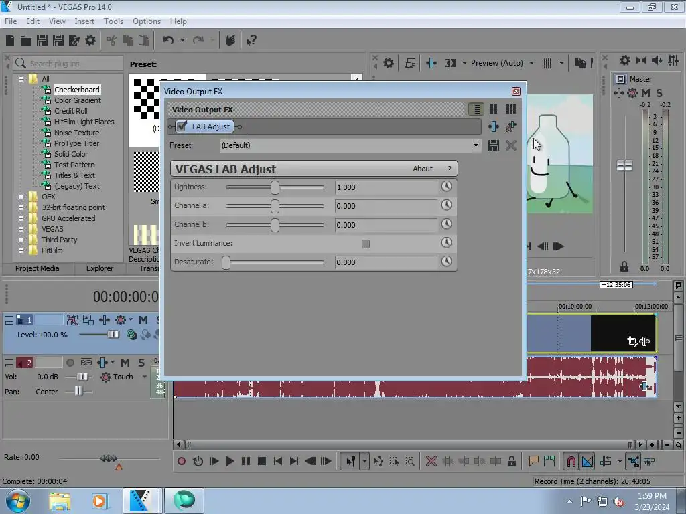Screen dimensions: 686x514
Task: Open the Options menu
Action: pos(147,21)
